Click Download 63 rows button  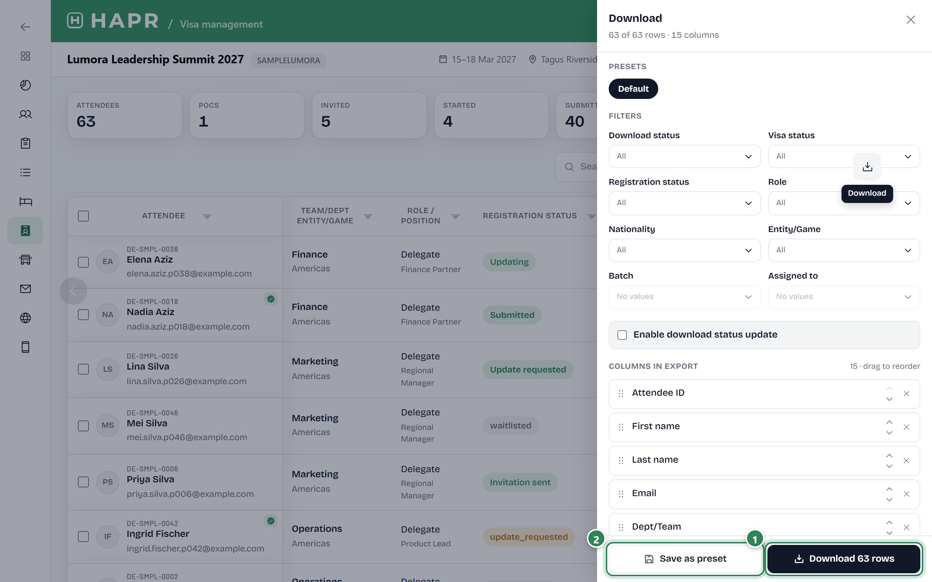point(844,559)
